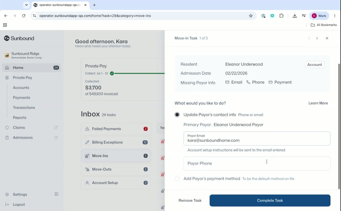Select Update Payor's contact info option
Viewport: 341px width, 211px height.
click(177, 115)
